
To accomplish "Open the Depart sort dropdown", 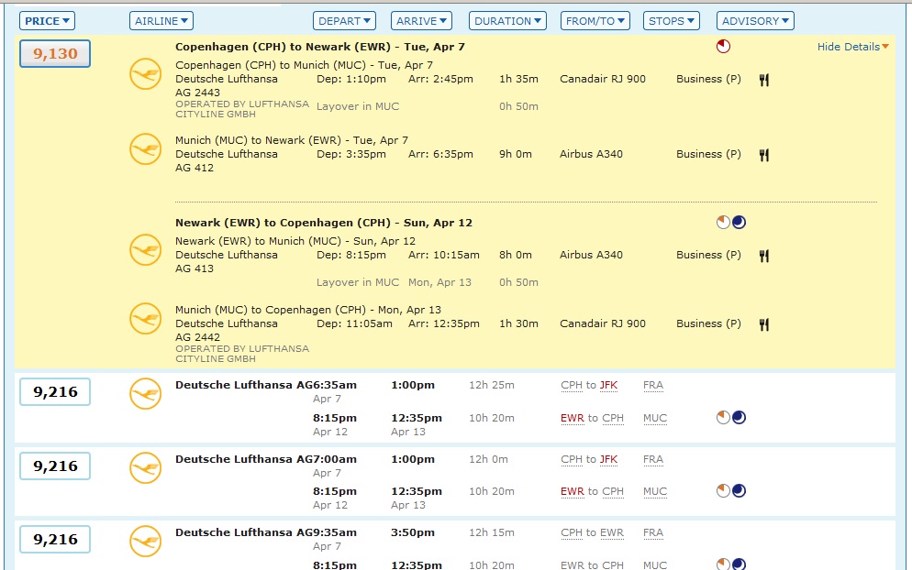I will click(344, 21).
